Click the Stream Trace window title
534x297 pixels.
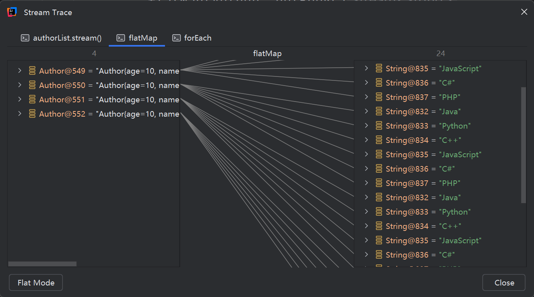point(48,12)
